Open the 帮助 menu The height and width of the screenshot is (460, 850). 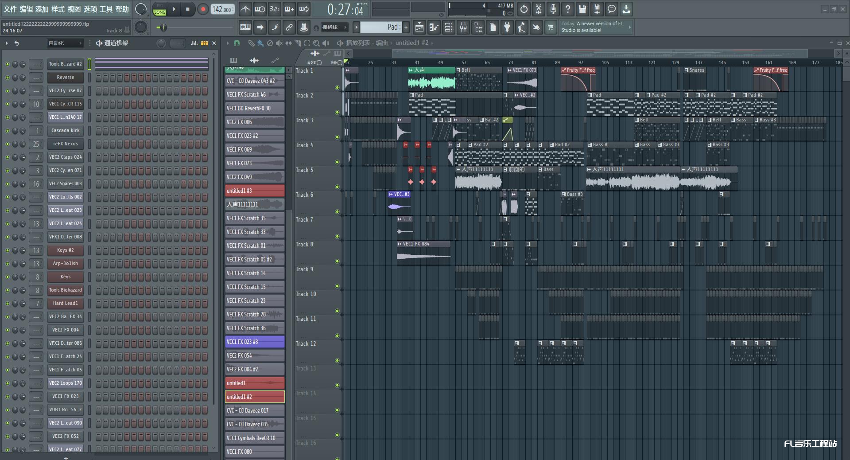(x=122, y=9)
